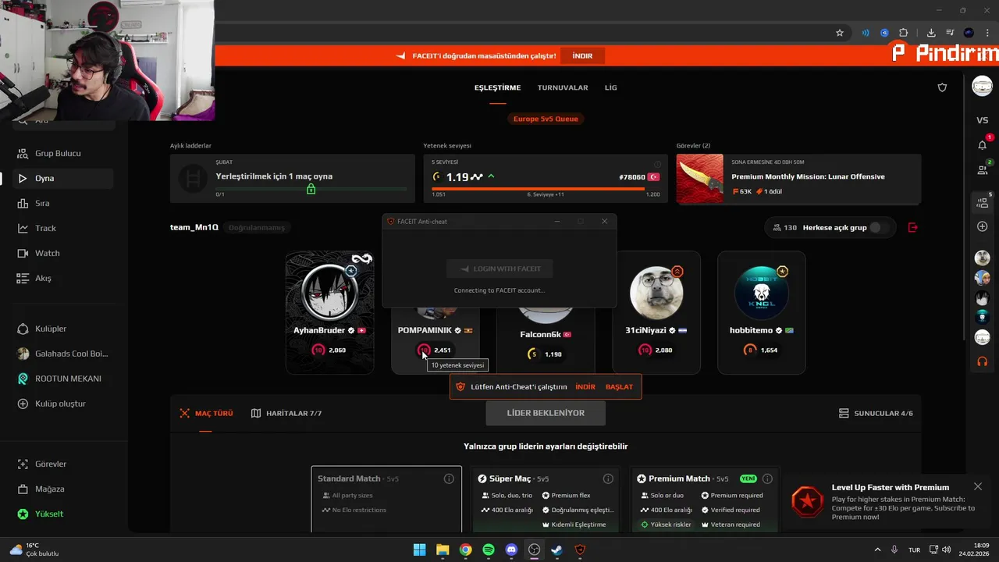Select the SUNUCULAR 4/6 tab

pyautogui.click(x=876, y=413)
